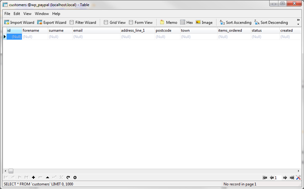Switch to Form View
The height and width of the screenshot is (189, 304).
141,22
